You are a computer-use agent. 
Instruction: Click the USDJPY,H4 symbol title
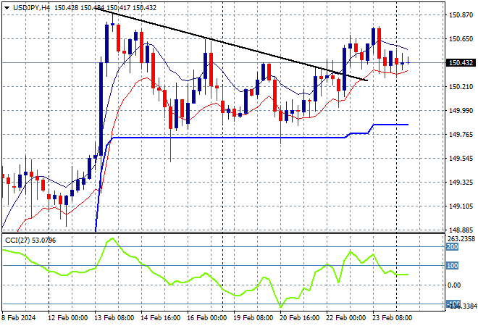(x=31, y=8)
